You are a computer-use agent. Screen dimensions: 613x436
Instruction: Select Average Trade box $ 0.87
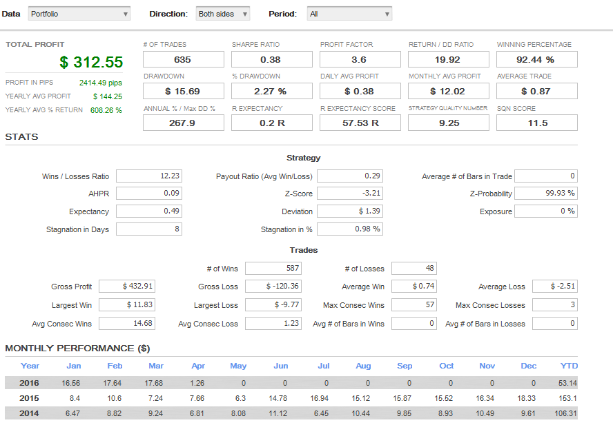pos(537,91)
